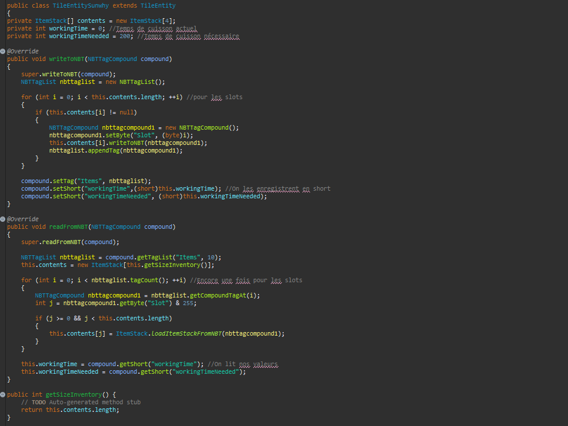The height and width of the screenshot is (426, 568).
Task: Click the LoadItemStackFromNBT method call
Action: (186, 334)
